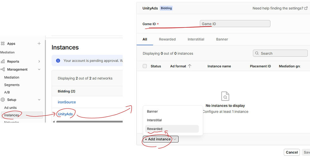Viewport: 310px width, 158px height.
Task: Switch to the All tab
Action: [x=145, y=39]
